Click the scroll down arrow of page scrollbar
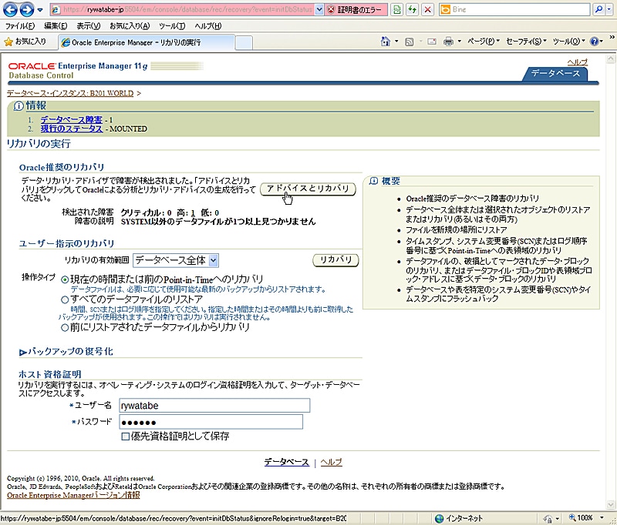 pyautogui.click(x=611, y=504)
